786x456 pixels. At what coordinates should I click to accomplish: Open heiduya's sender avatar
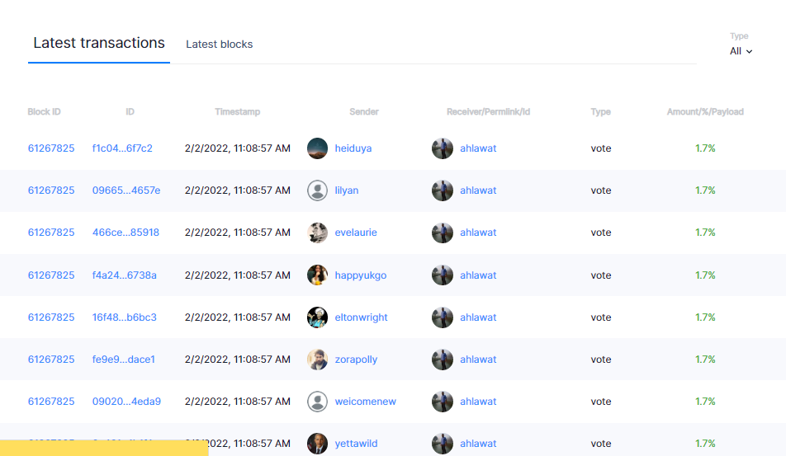coord(317,148)
